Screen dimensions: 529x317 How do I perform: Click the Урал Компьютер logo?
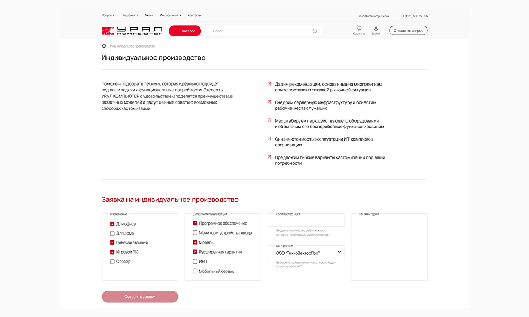[x=132, y=31]
